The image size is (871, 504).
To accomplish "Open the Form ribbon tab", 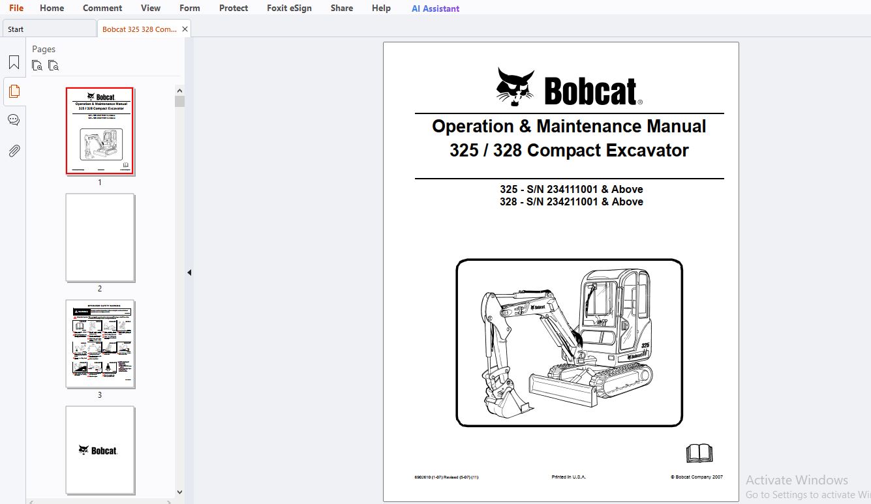I will (190, 8).
